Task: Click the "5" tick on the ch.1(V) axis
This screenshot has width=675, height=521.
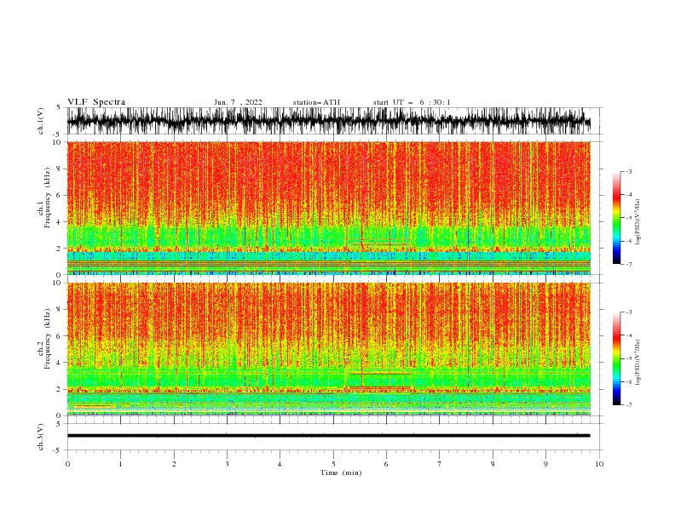Action: (60, 107)
